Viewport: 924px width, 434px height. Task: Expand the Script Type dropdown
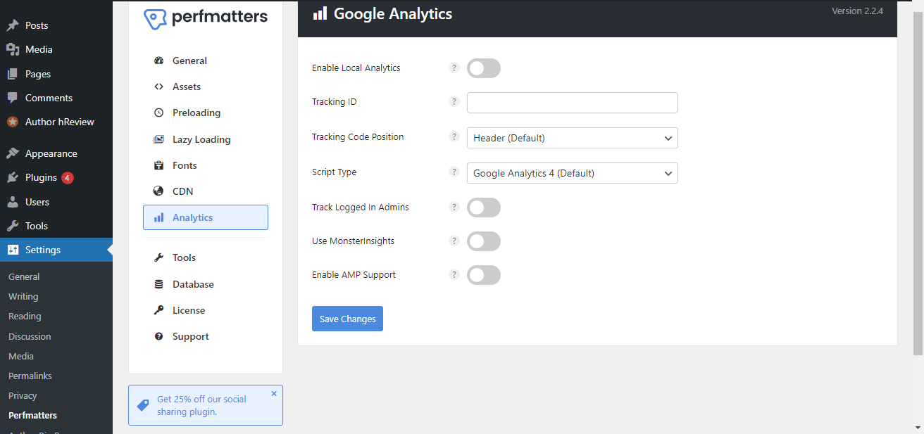[572, 173]
